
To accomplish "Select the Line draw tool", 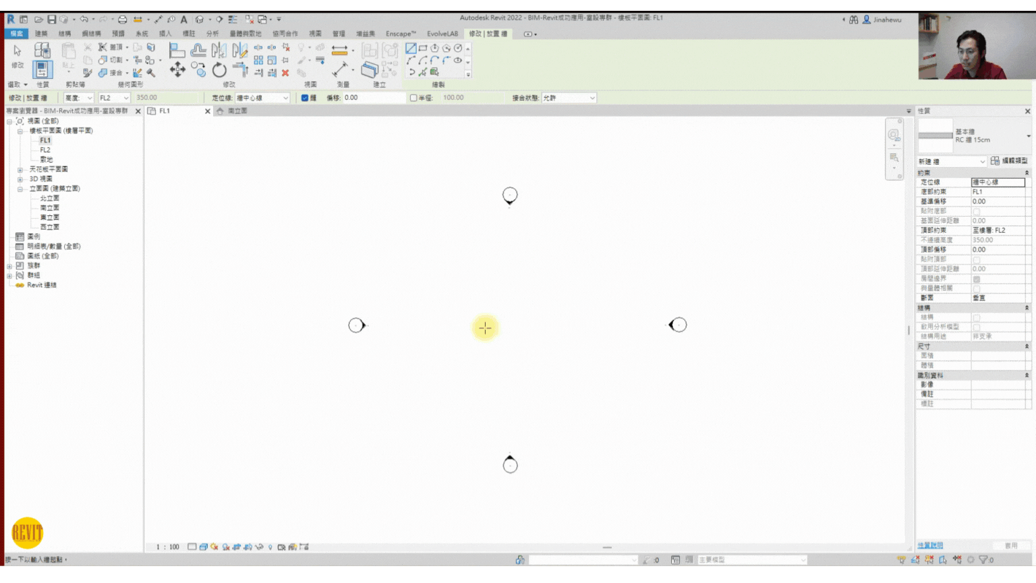I will pyautogui.click(x=411, y=49).
